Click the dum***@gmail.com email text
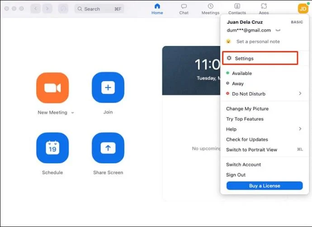The height and width of the screenshot is (227, 312). coord(249,30)
